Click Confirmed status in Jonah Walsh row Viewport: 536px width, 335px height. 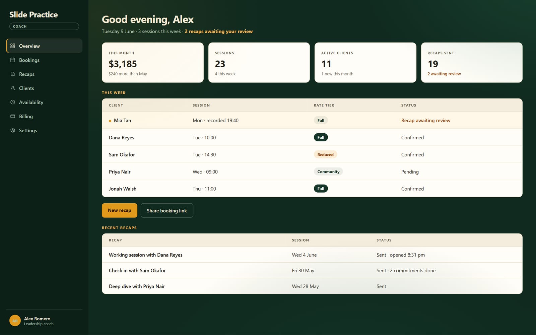point(412,189)
